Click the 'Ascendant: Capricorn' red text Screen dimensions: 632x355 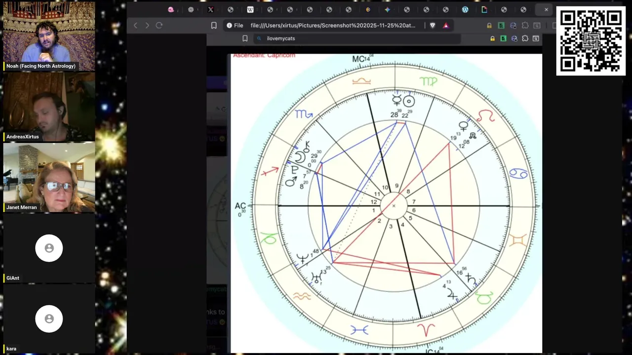[264, 55]
